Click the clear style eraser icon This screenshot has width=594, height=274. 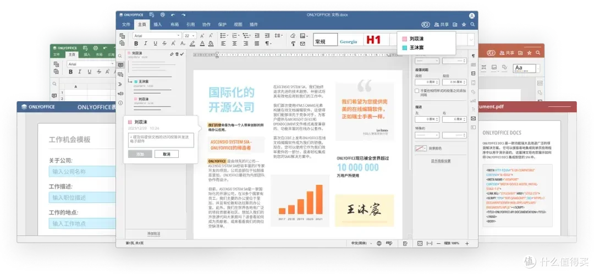pos(293,36)
